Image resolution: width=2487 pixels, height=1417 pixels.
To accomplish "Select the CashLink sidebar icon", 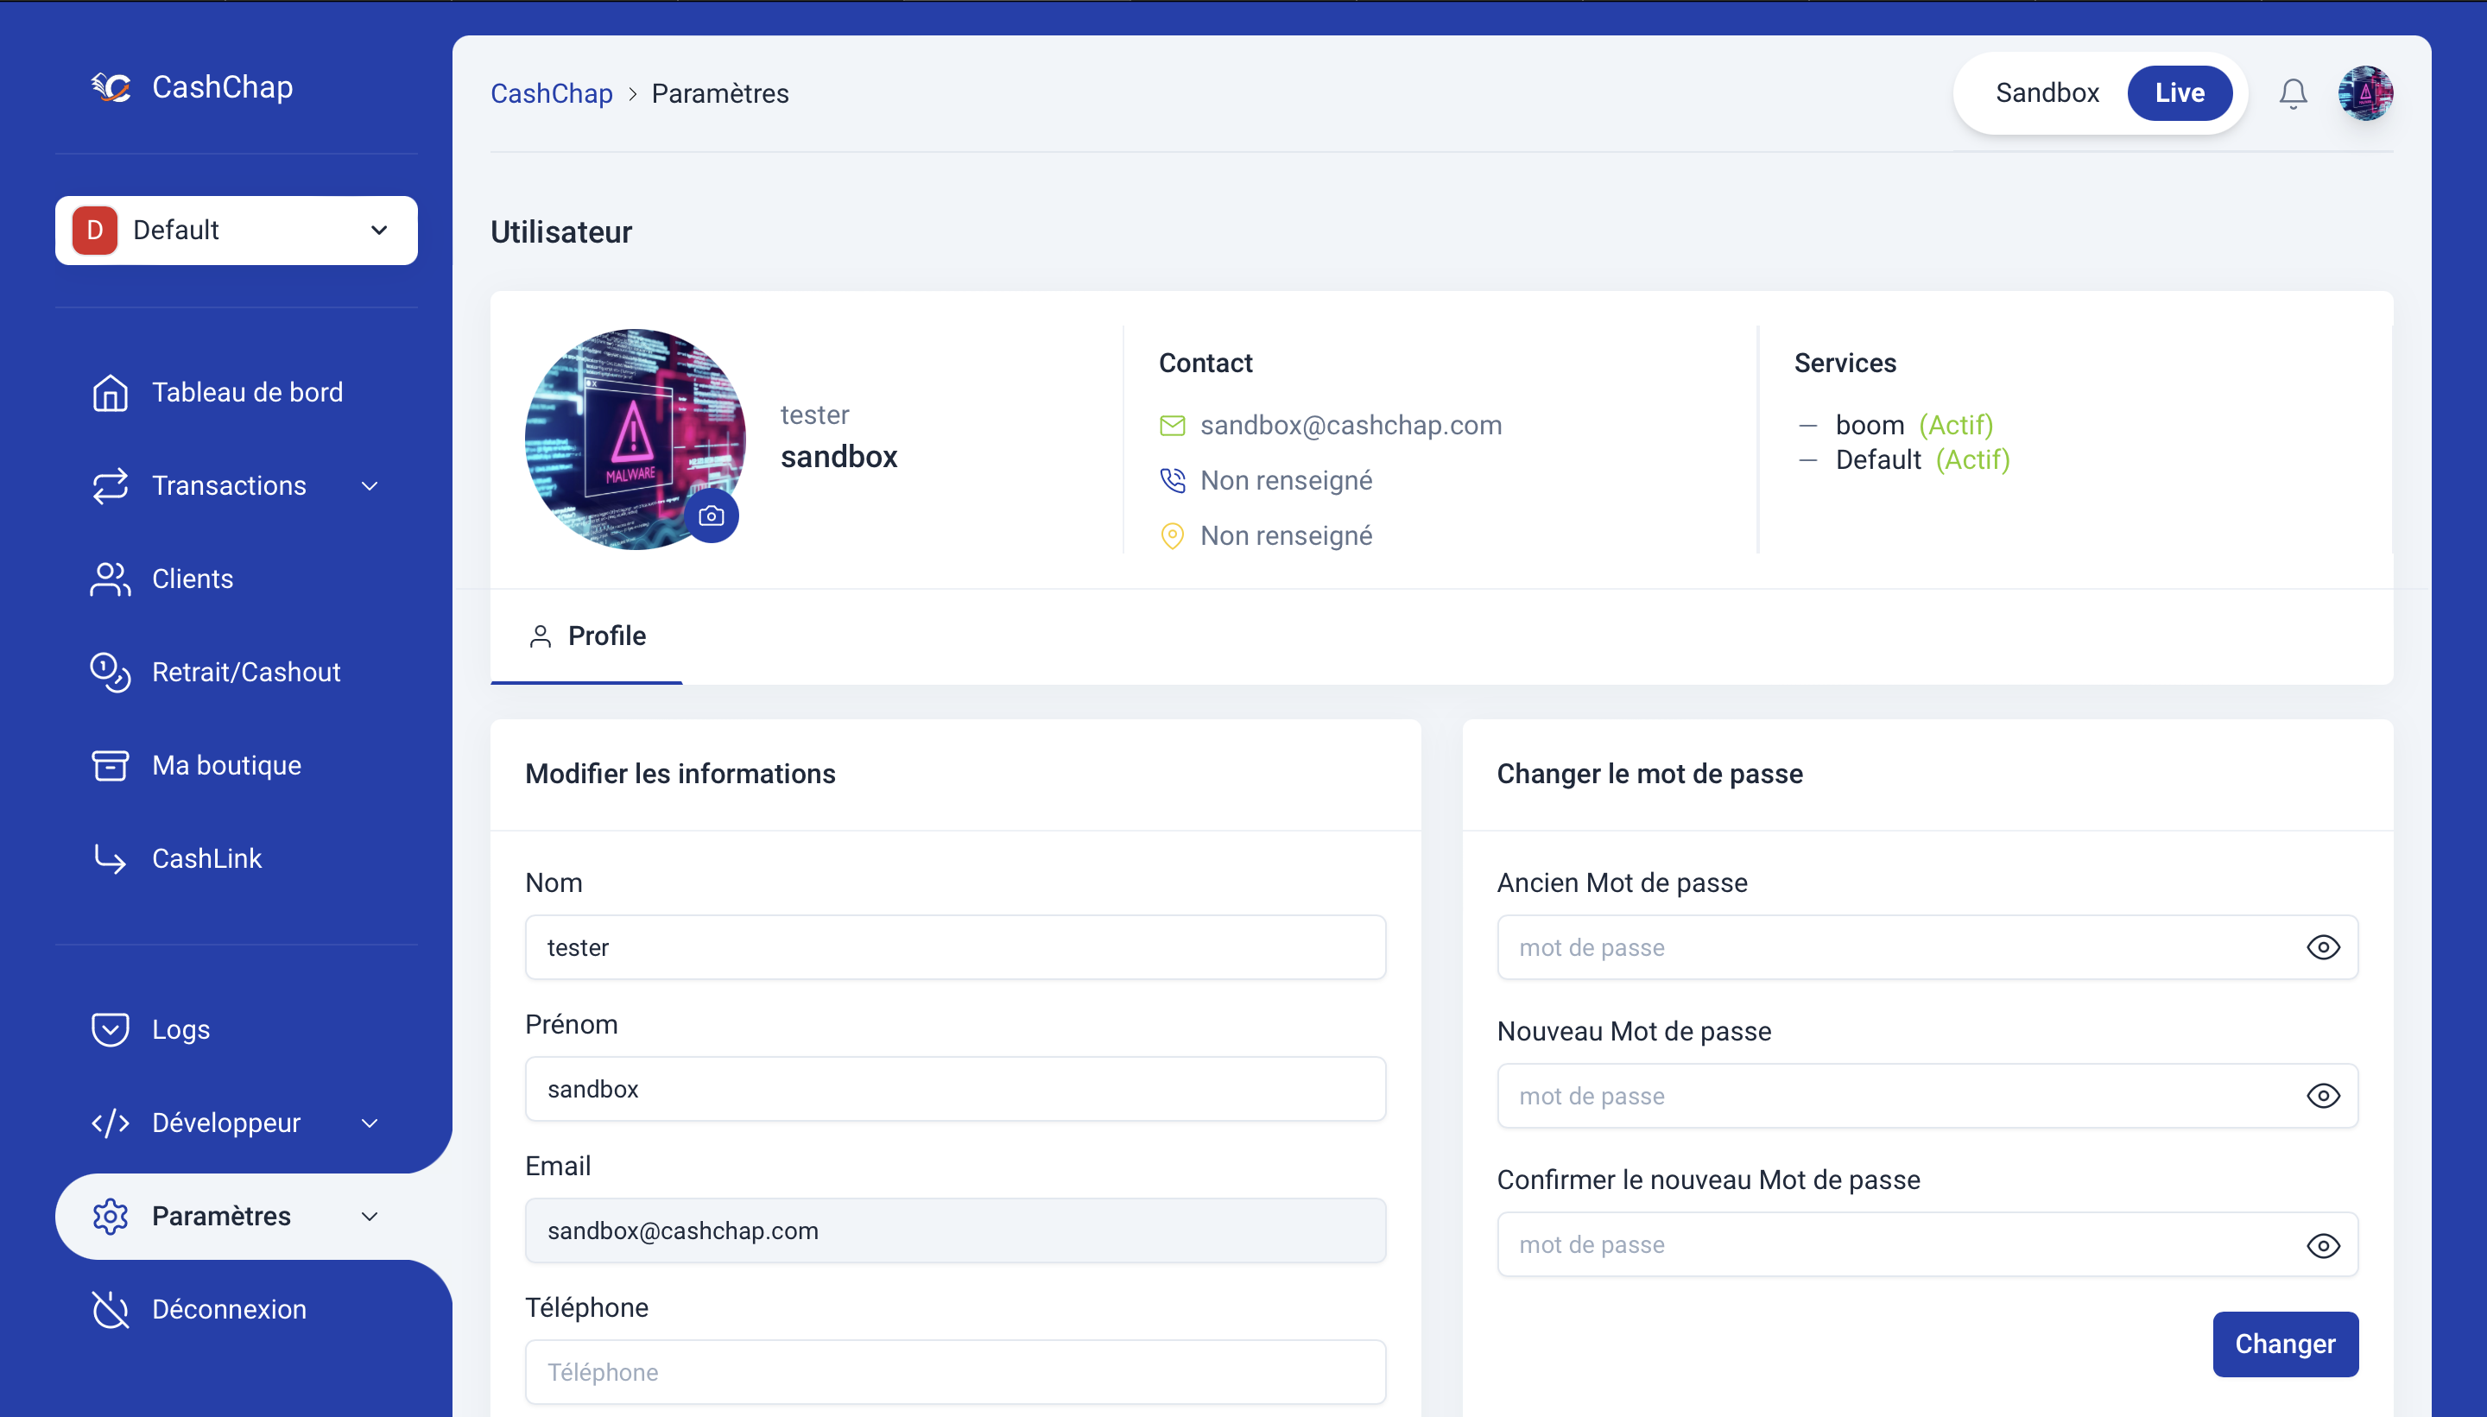I will point(109,858).
